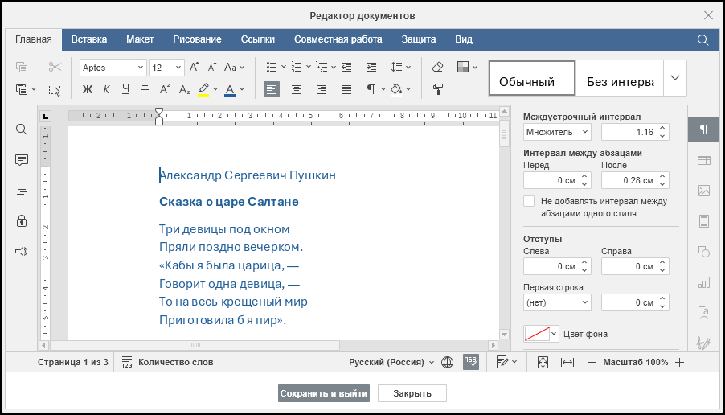725x415 pixels.
Task: Click the clear style eraser icon
Action: (437, 67)
